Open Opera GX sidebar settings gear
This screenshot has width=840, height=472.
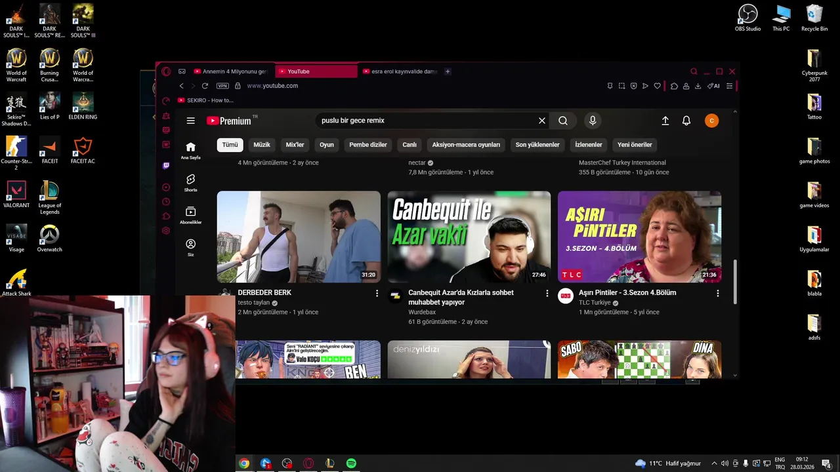[x=166, y=231]
